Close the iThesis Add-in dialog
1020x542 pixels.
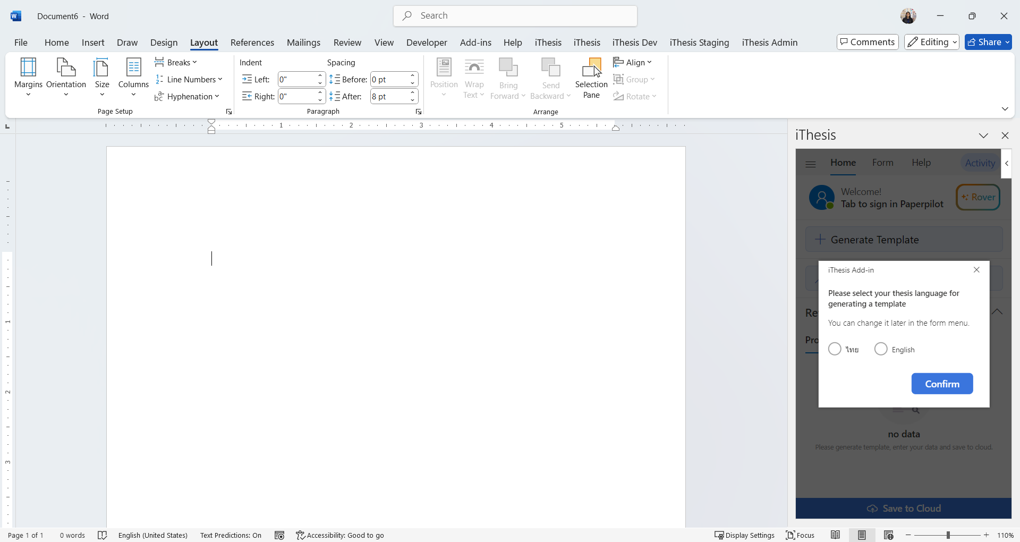pos(976,270)
